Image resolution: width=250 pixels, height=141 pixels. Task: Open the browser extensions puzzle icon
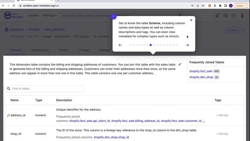(220, 5)
